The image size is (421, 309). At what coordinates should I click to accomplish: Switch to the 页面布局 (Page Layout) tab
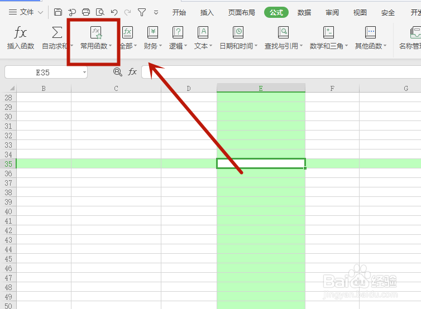241,12
